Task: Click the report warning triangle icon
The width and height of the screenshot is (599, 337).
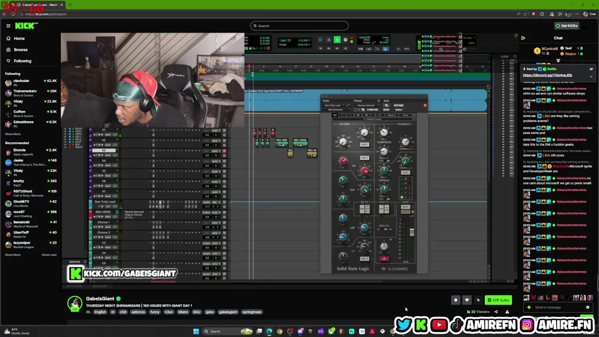Action: point(507,312)
